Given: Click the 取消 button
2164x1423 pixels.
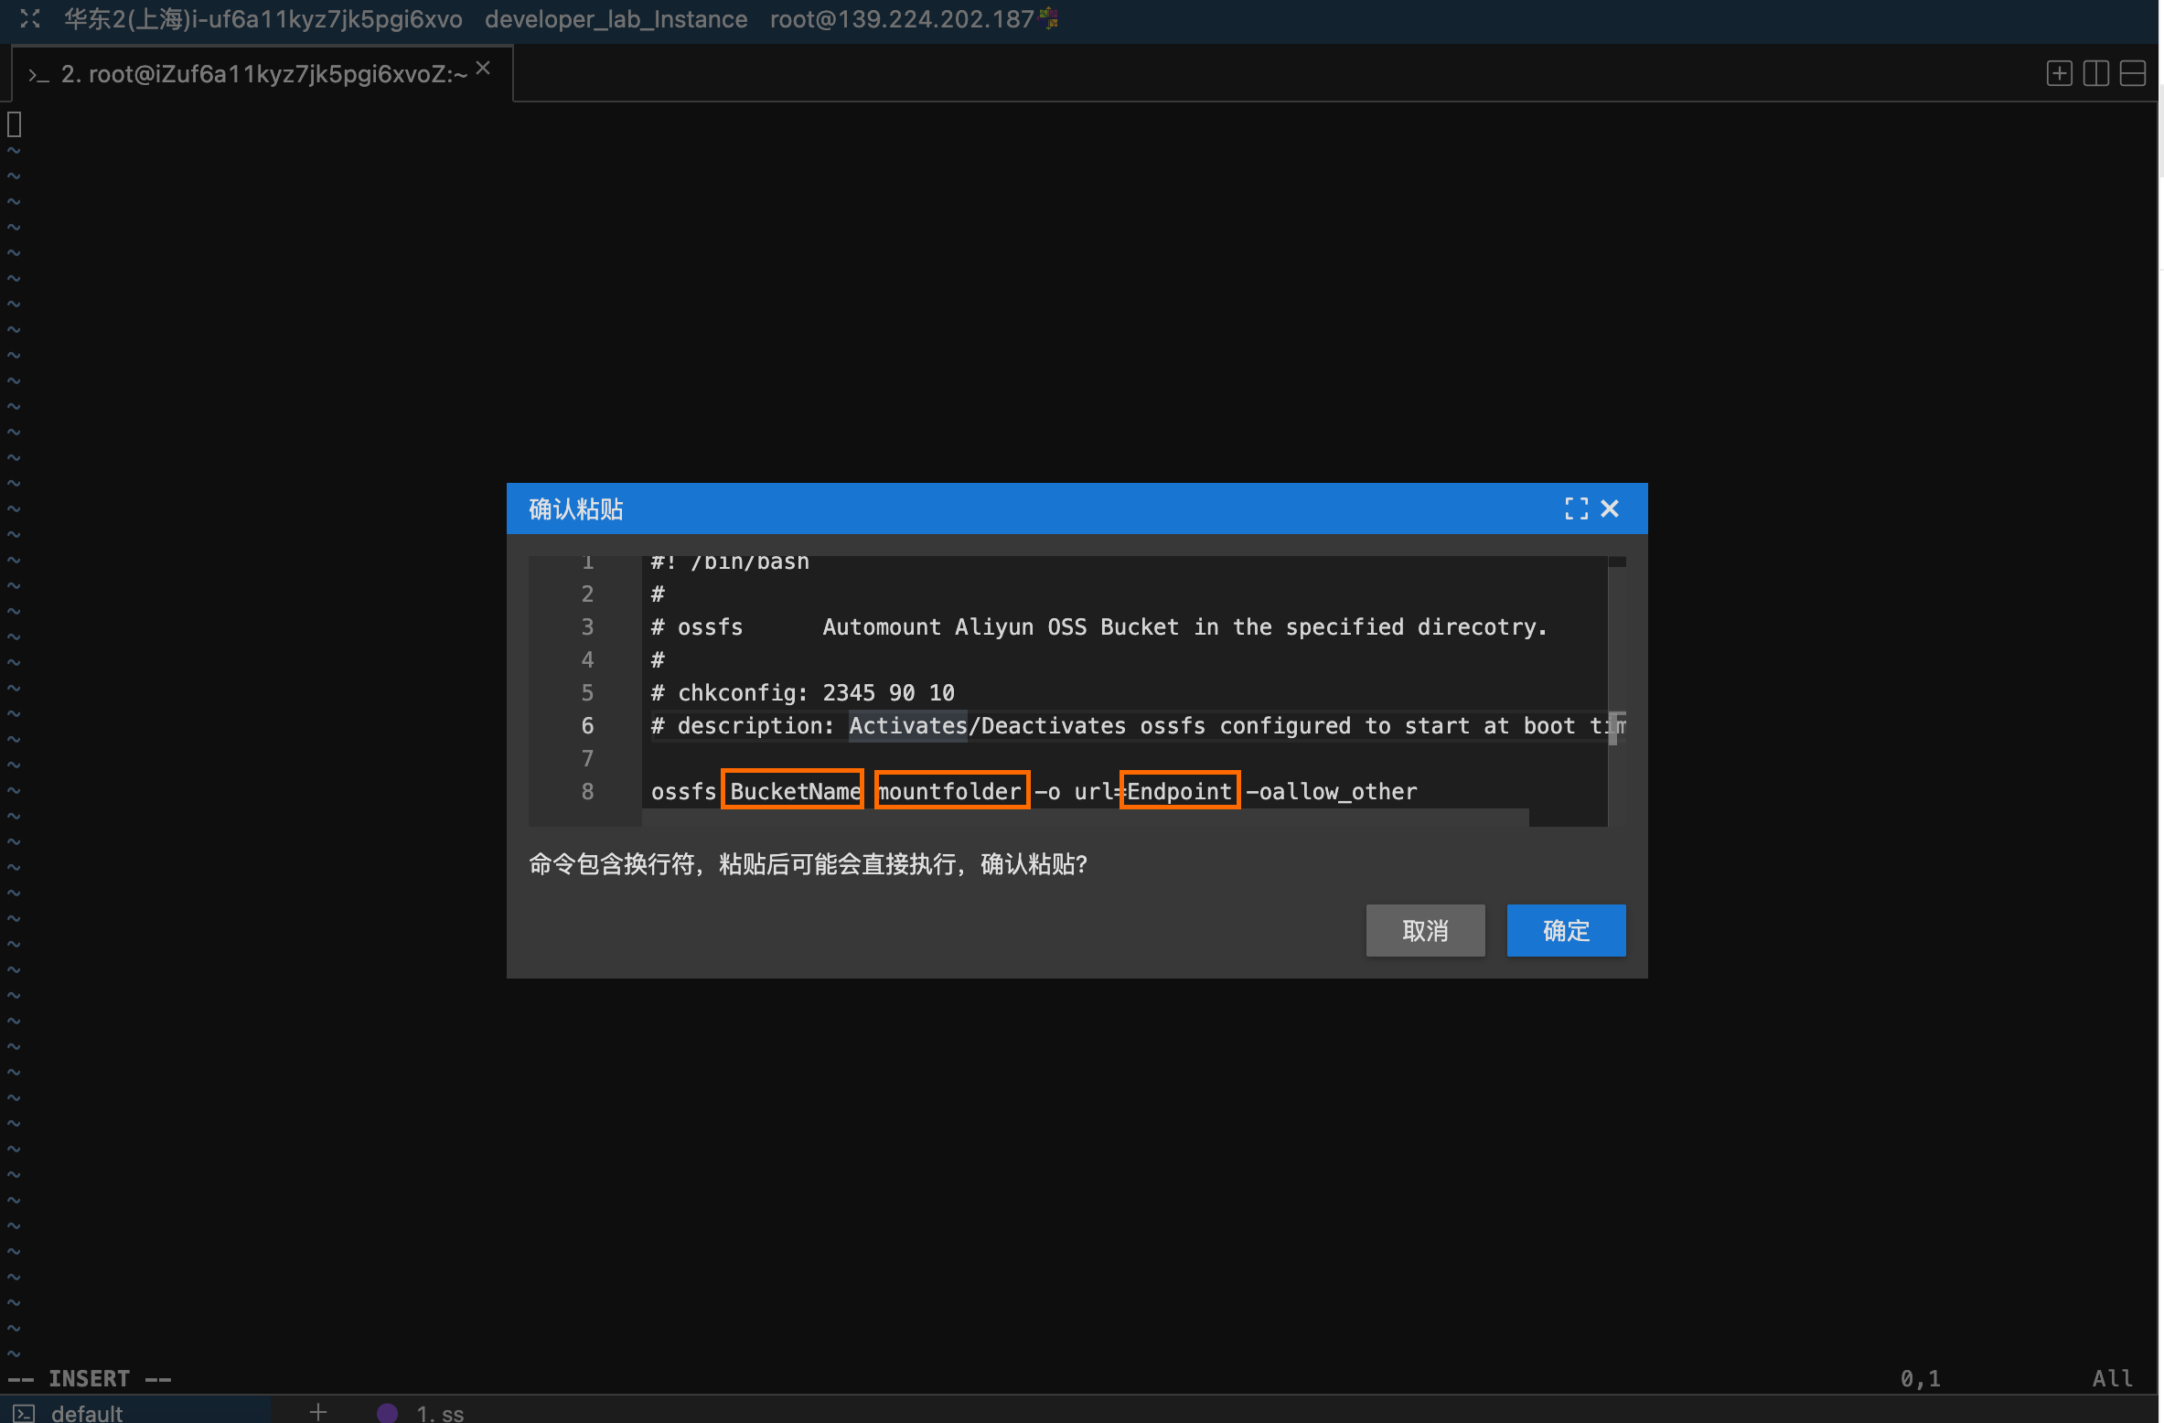Looking at the screenshot, I should point(1425,930).
